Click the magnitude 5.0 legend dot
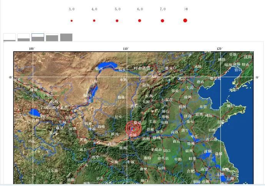 point(117,21)
